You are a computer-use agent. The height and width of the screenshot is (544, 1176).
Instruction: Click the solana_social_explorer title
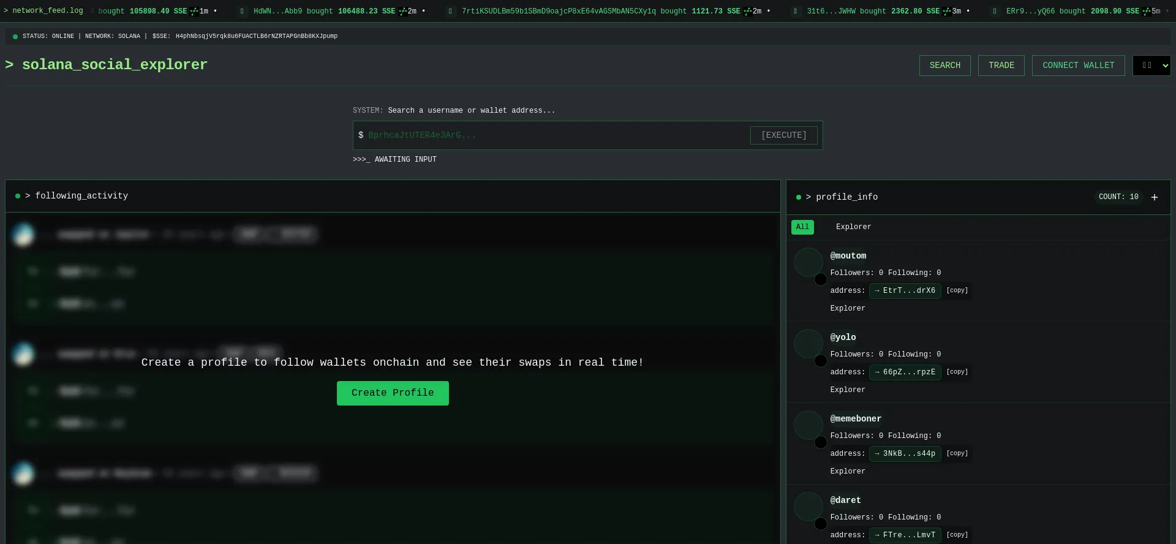pyautogui.click(x=107, y=65)
